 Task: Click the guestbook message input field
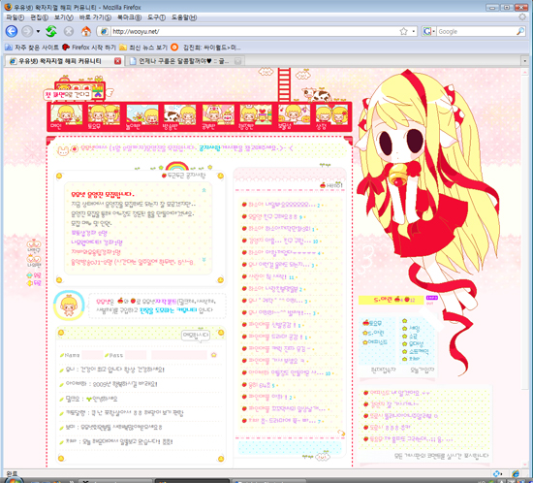(x=179, y=355)
